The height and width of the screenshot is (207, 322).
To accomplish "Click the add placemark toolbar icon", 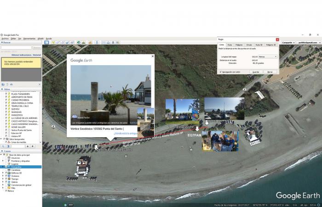I will [x=53, y=42].
